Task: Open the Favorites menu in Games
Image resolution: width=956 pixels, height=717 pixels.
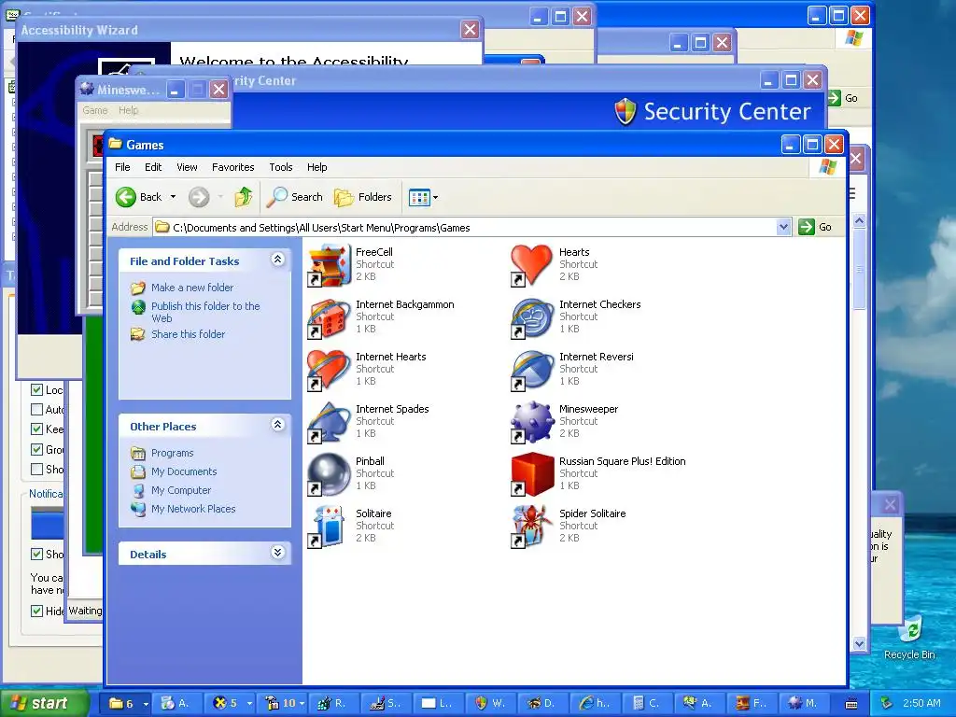Action: point(232,167)
